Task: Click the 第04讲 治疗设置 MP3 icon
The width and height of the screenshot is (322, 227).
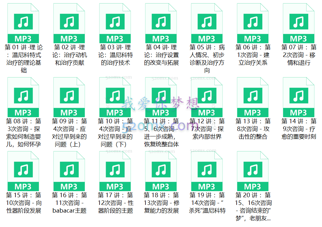Action: point(161,22)
